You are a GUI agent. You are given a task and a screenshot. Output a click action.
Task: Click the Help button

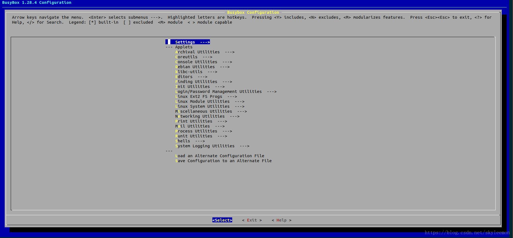click(282, 220)
